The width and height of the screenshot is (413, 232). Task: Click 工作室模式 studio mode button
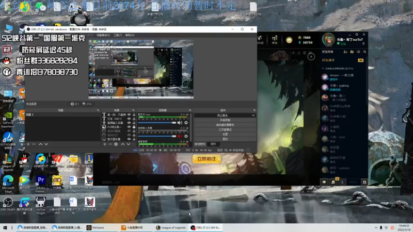point(225,130)
